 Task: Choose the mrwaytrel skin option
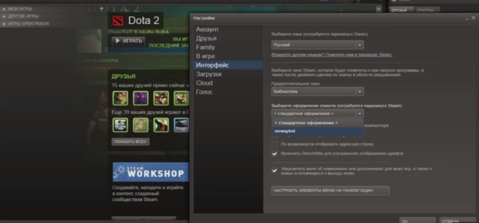click(318, 131)
